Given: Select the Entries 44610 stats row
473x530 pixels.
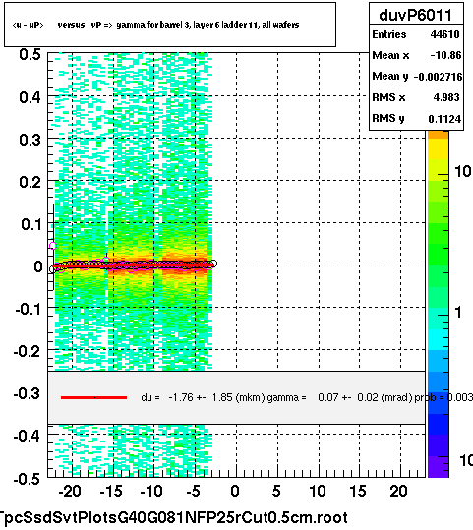Looking at the screenshot, I should (416, 34).
